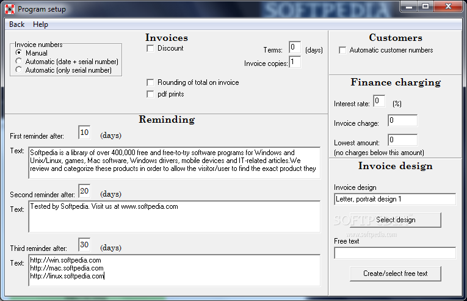Click the Invoice charge field
This screenshot has height=301, width=467.
point(403,120)
